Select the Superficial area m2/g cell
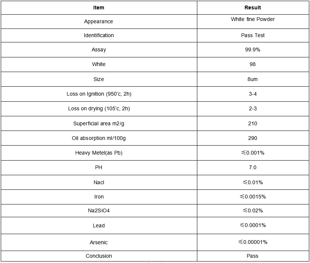Image resolution: width=310 pixels, height=263 pixels. tap(99, 123)
